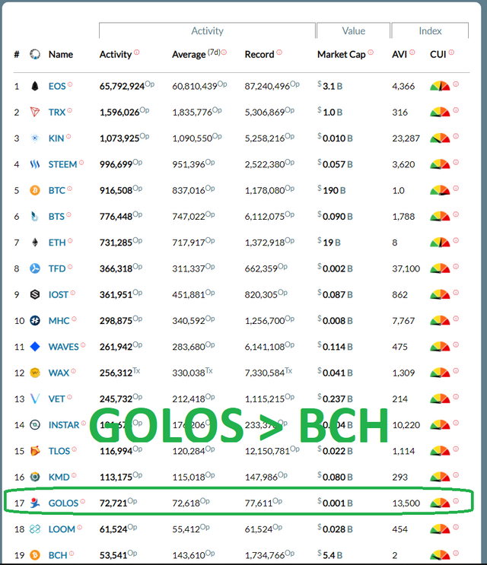The height and width of the screenshot is (565, 487).
Task: Open the INSTAR link
Action: point(64,425)
